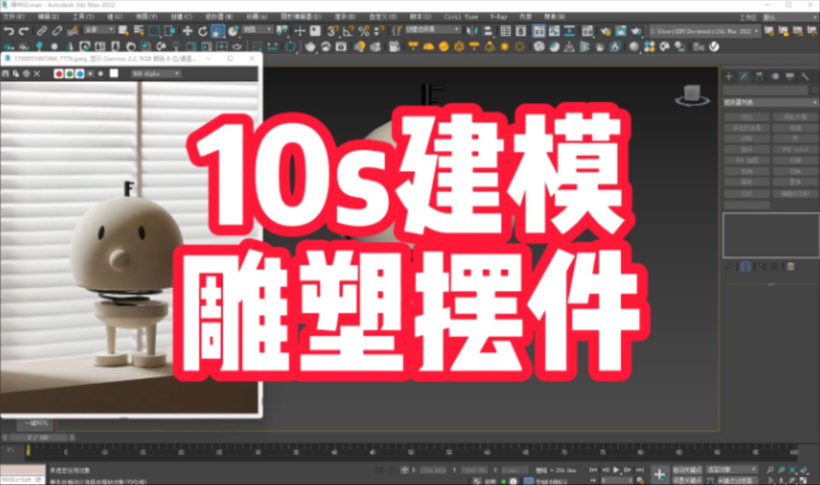Switch to the Create panel plus icon
This screenshot has width=820, height=485.
coord(729,76)
